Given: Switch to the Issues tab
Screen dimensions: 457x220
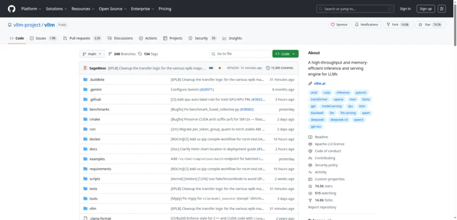Looking at the screenshot, I should click(x=43, y=39).
